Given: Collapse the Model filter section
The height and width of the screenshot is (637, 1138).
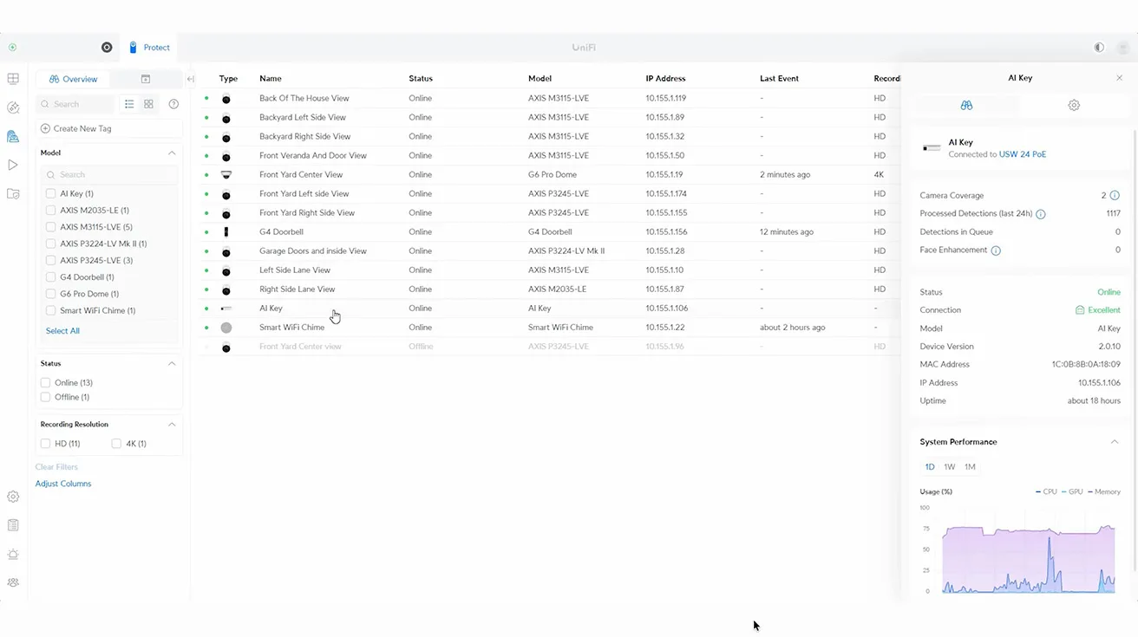Looking at the screenshot, I should [172, 153].
